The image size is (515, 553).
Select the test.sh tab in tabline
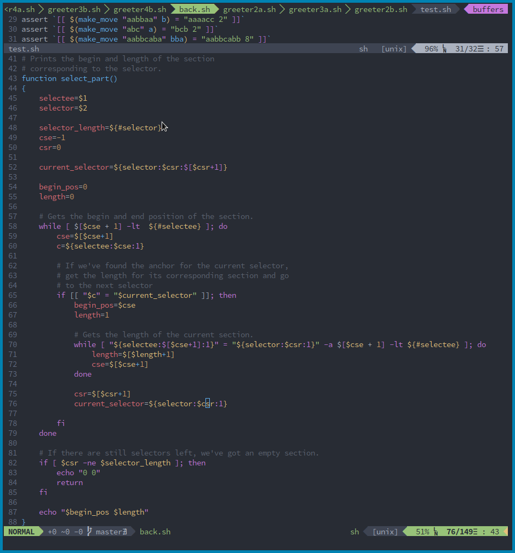coord(436,9)
